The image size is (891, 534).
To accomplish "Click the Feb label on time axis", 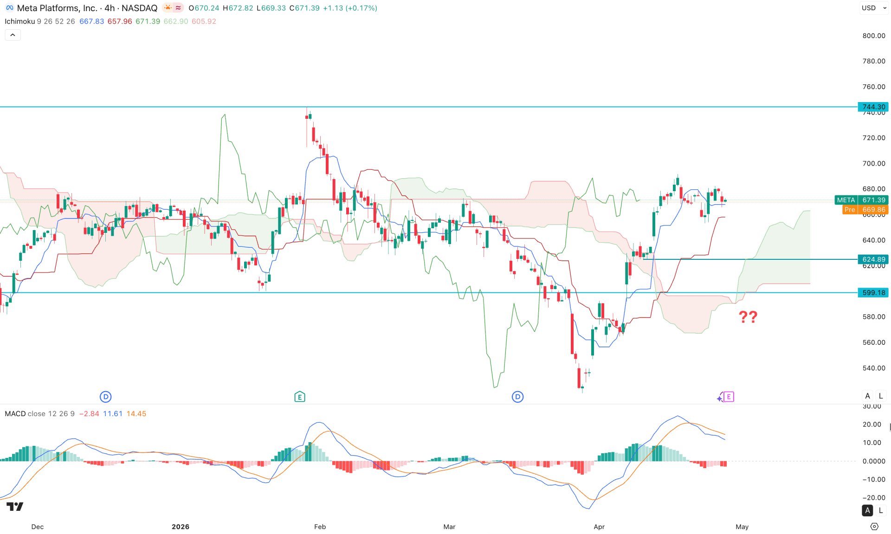I will (x=320, y=527).
